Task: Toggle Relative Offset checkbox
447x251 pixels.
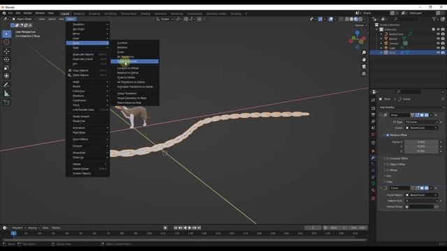Action: pyautogui.click(x=388, y=135)
